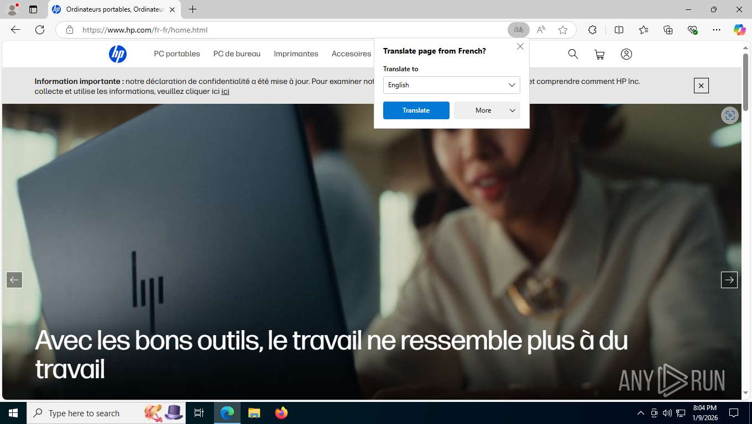752x424 pixels.
Task: Open Microsoft Edge from taskbar
Action: 227,413
